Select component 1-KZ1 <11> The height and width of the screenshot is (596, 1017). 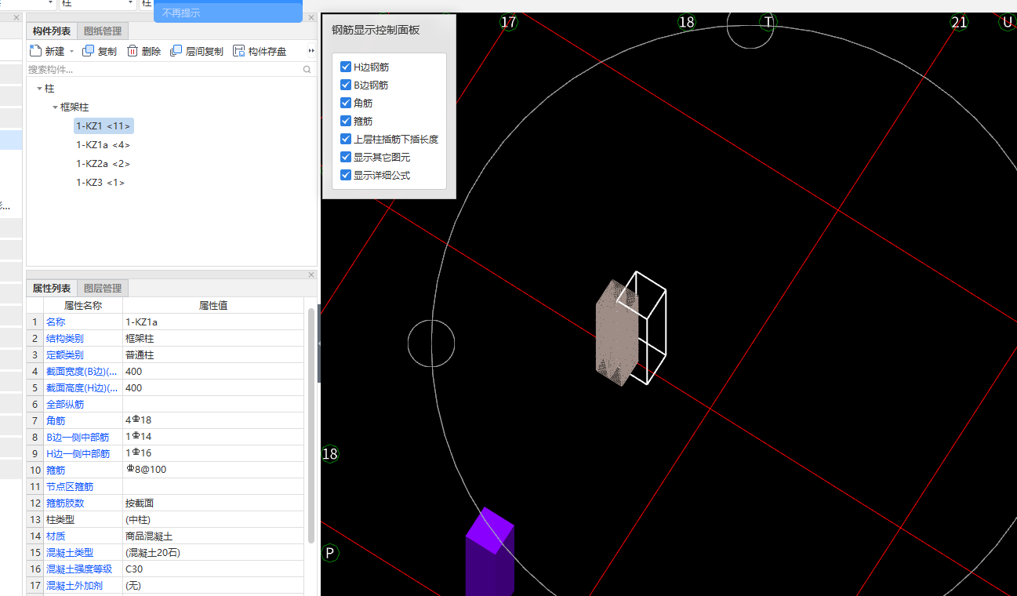point(104,125)
